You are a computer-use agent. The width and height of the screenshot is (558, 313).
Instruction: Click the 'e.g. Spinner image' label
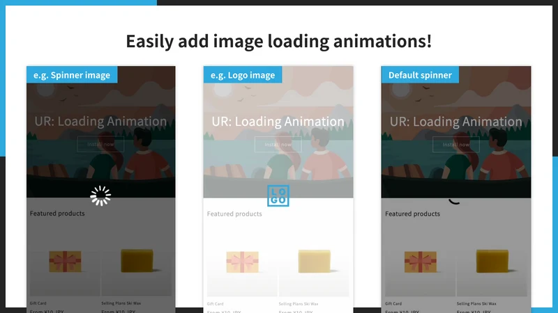tap(72, 75)
